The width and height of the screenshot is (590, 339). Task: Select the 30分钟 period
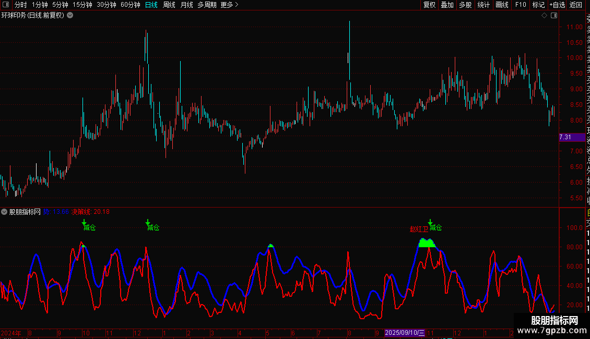106,5
